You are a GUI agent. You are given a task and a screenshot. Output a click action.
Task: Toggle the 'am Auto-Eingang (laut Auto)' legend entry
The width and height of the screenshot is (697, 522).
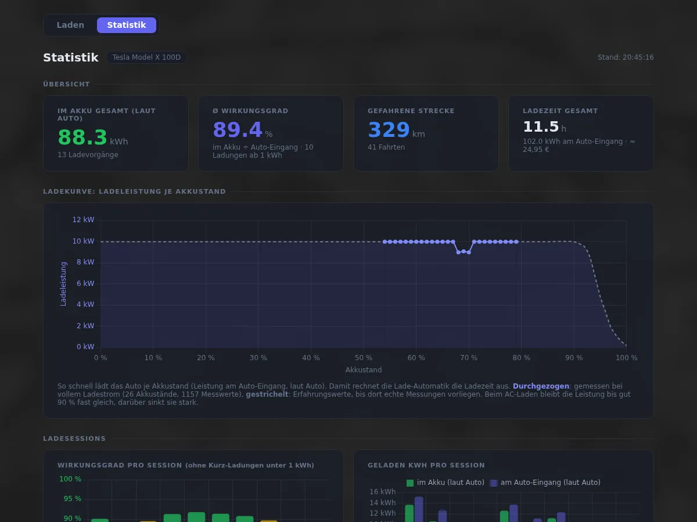click(x=545, y=483)
